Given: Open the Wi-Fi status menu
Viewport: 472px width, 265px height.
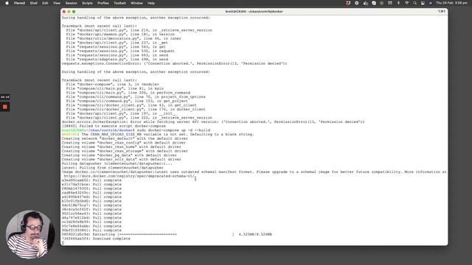Looking at the screenshot, I should 406,3.
